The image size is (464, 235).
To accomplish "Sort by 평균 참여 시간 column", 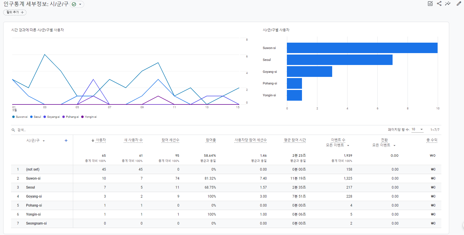I will pos(295,140).
